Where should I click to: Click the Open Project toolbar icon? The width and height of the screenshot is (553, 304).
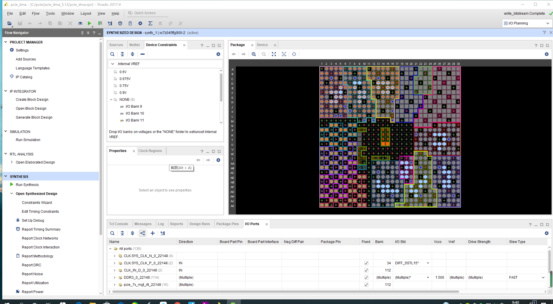(9, 23)
